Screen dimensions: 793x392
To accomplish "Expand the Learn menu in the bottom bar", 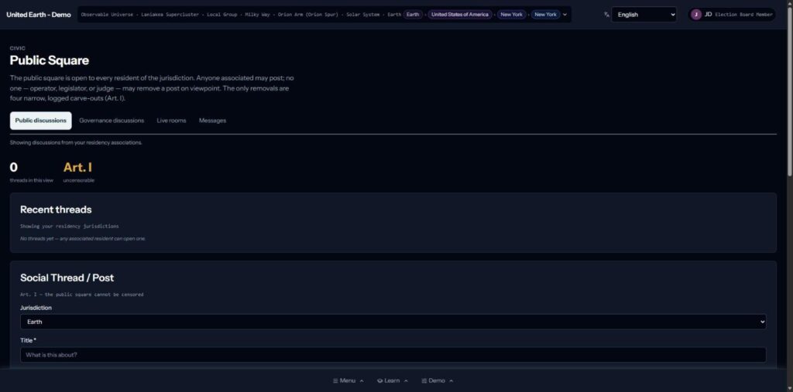I will click(x=392, y=381).
